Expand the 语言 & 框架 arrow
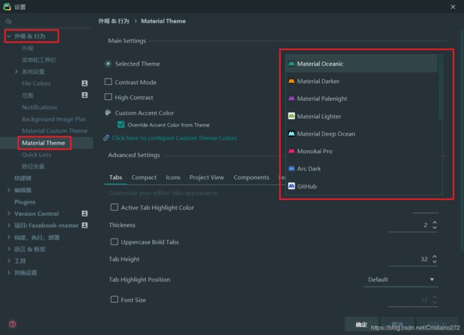 9,249
